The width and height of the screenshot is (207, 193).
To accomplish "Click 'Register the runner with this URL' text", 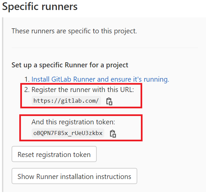I will (82, 90).
